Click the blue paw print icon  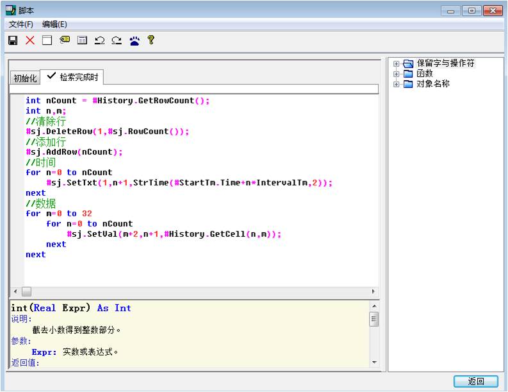pyautogui.click(x=134, y=40)
